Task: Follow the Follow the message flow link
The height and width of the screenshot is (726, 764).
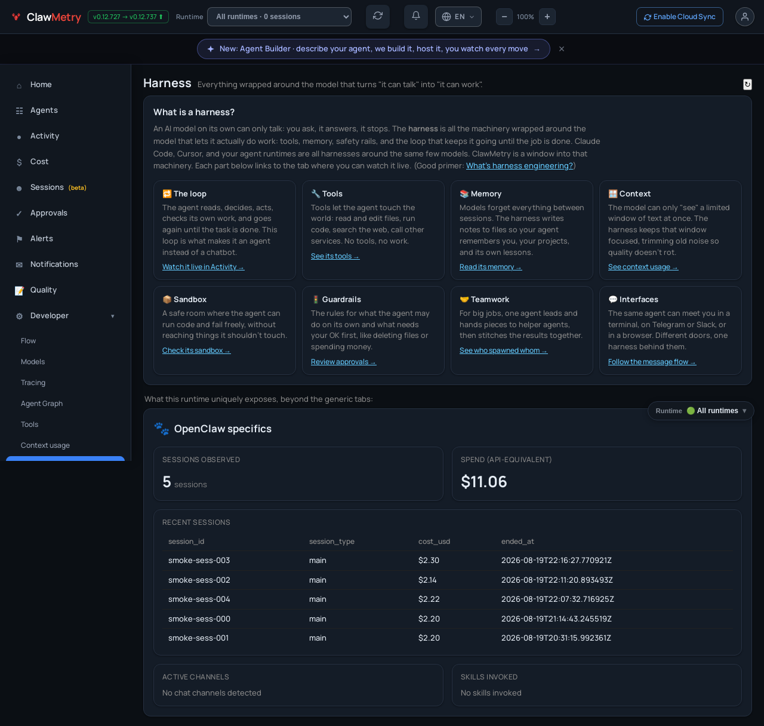Action: click(652, 362)
